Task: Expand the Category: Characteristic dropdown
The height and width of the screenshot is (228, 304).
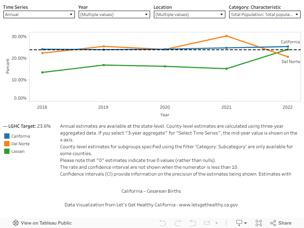Action: [x=265, y=14]
